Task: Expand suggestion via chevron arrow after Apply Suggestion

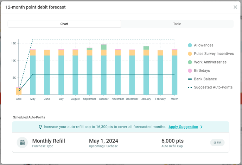Action: coord(202,127)
